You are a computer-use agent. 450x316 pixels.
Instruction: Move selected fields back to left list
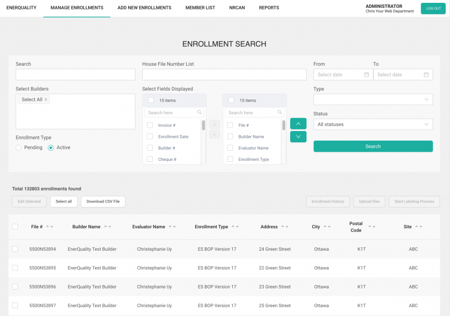214,134
